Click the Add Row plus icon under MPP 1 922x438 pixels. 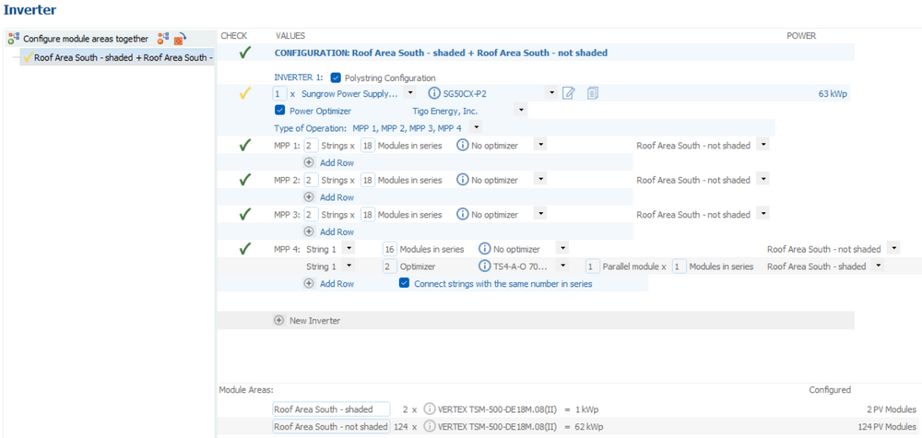point(309,162)
